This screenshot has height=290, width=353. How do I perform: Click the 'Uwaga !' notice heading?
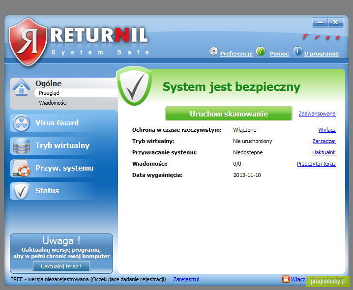[61, 241]
